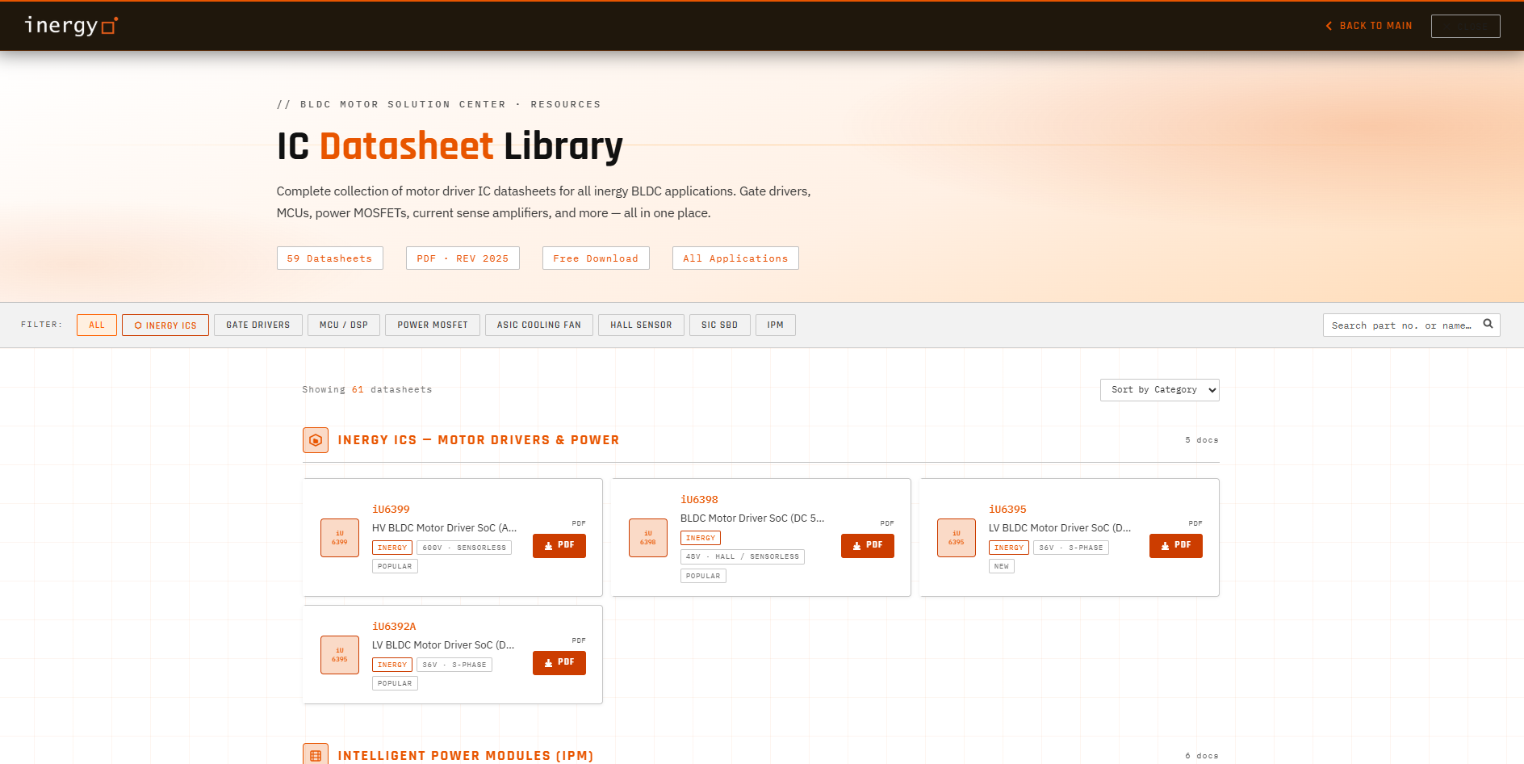Filter by Power MOSFET
Viewport: 1524px width, 764px height.
433,325
